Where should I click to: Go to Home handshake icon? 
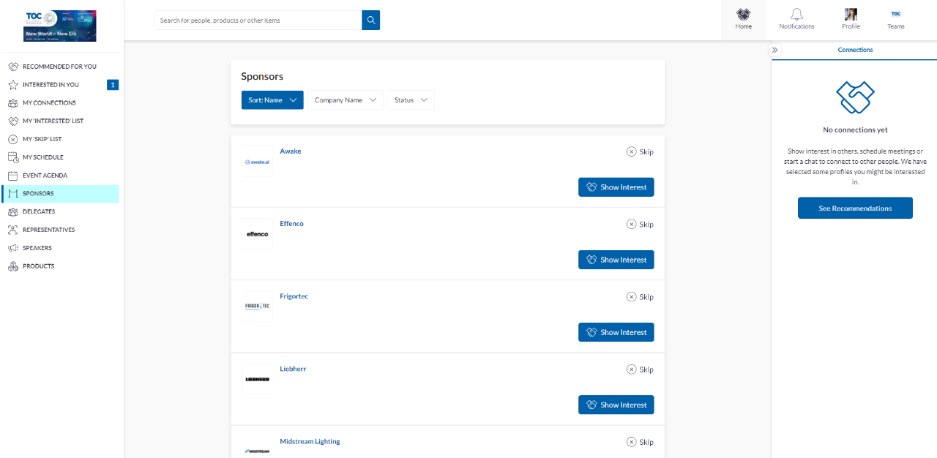744,15
